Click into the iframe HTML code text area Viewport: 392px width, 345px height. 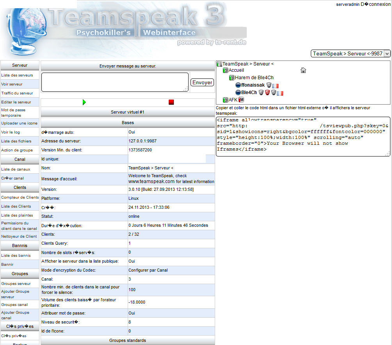(x=303, y=137)
